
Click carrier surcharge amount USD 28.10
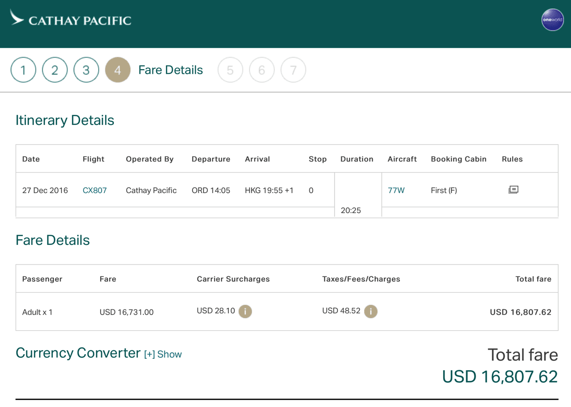[216, 311]
